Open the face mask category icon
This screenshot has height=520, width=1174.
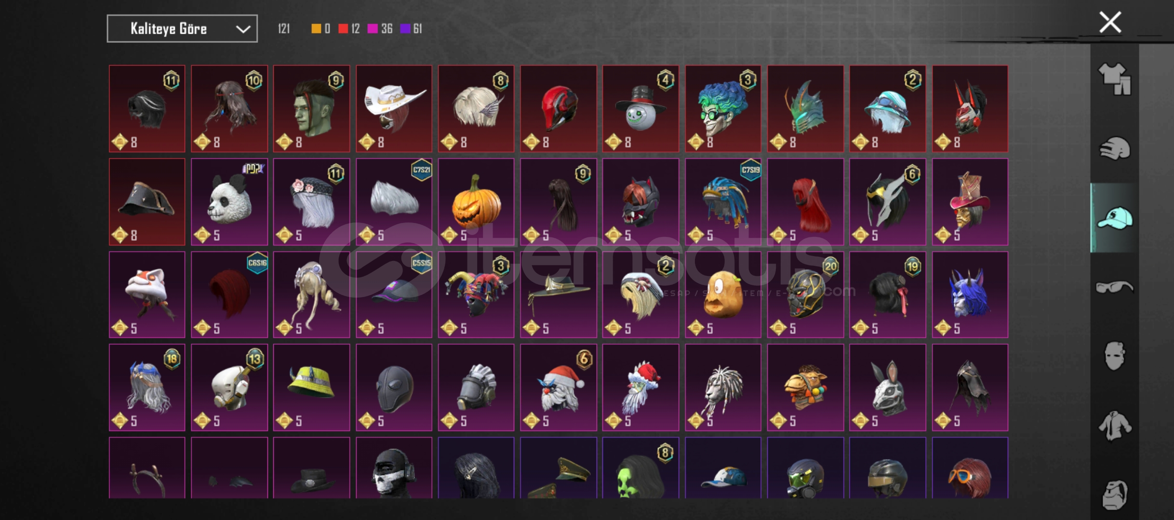coord(1114,356)
